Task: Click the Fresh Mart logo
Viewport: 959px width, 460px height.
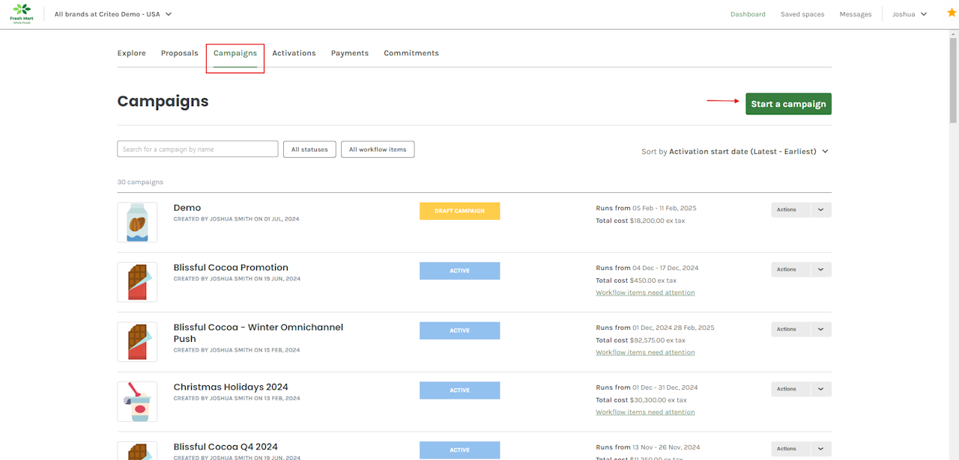Action: tap(21, 13)
